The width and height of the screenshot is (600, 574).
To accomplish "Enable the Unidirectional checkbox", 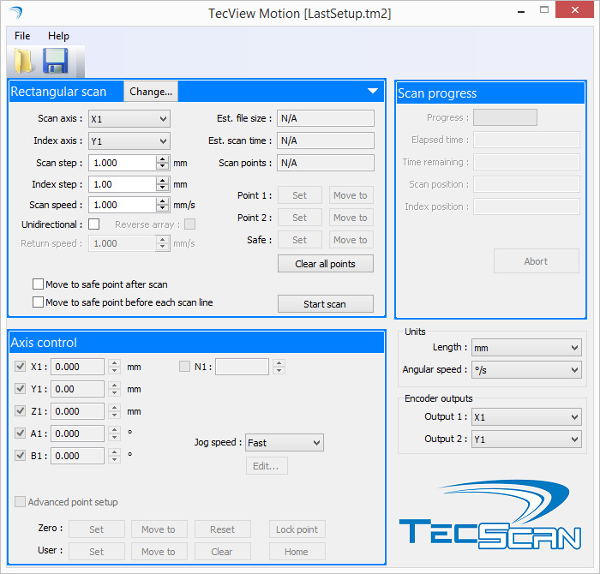I will 93,224.
